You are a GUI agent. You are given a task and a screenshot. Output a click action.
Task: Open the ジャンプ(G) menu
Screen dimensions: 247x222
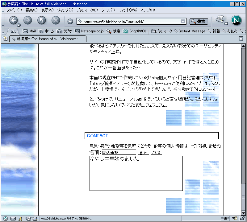pos(65,10)
